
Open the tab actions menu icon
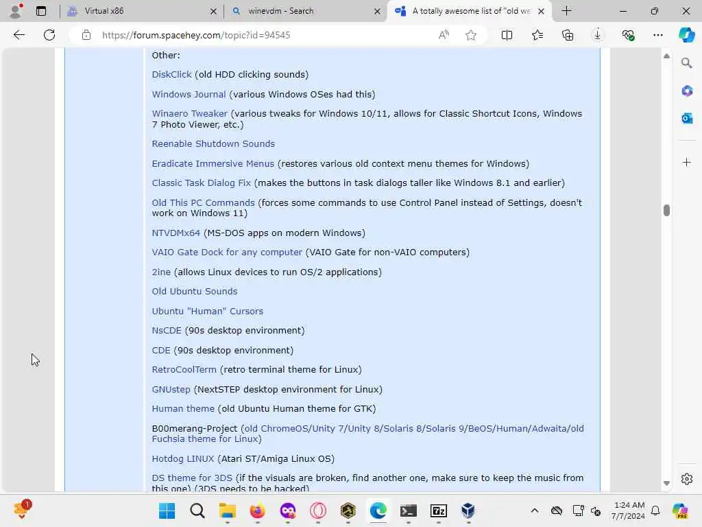tap(40, 11)
